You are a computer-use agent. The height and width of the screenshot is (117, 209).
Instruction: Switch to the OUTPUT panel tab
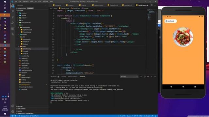point(64,77)
